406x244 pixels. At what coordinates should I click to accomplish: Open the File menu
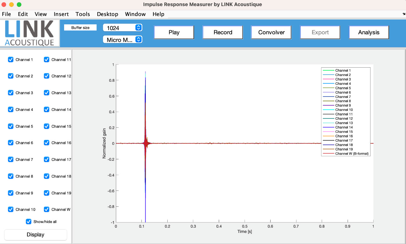[x=6, y=14]
